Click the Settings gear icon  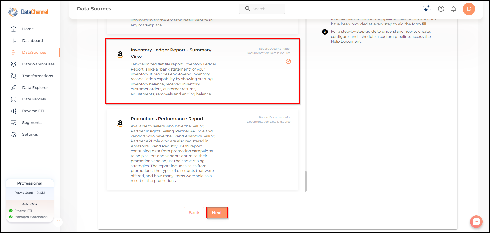[x=14, y=134]
